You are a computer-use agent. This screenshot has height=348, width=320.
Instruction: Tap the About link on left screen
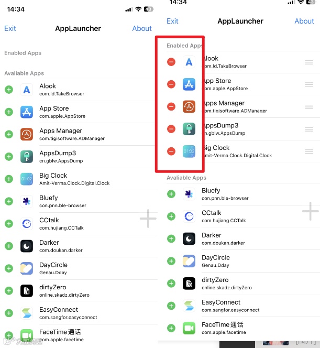coord(142,28)
